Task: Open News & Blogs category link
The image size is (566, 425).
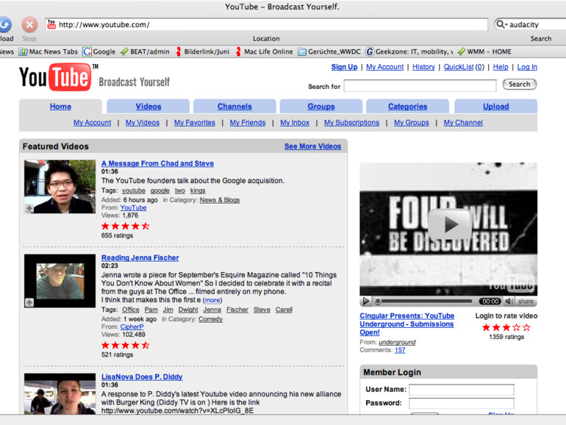Action: click(x=220, y=200)
